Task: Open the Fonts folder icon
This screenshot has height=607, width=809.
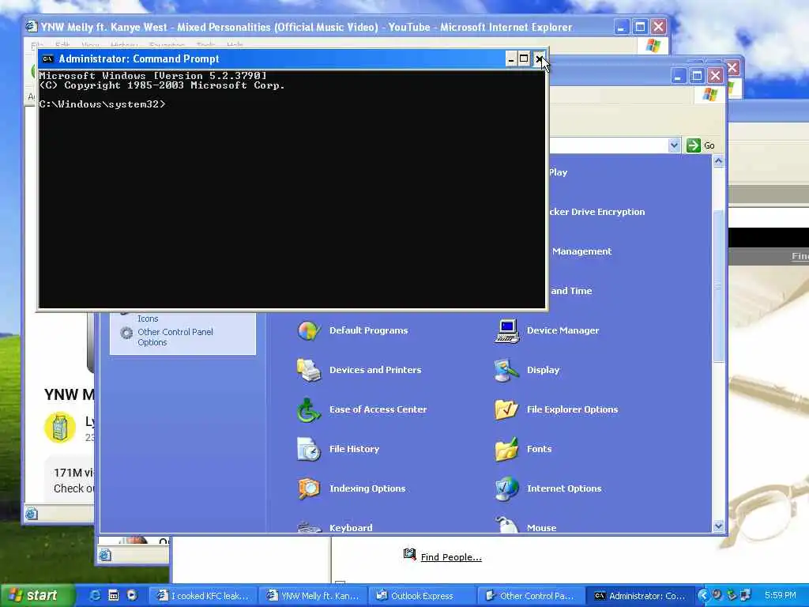Action: pos(506,449)
